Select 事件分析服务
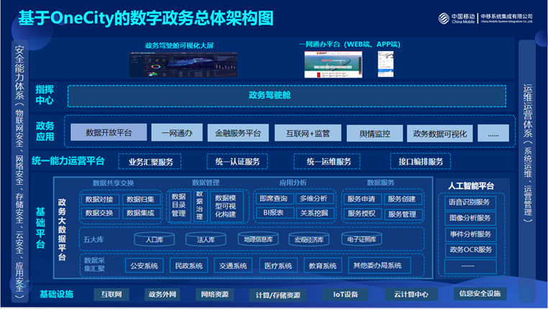This screenshot has width=548, height=309. pyautogui.click(x=470, y=234)
